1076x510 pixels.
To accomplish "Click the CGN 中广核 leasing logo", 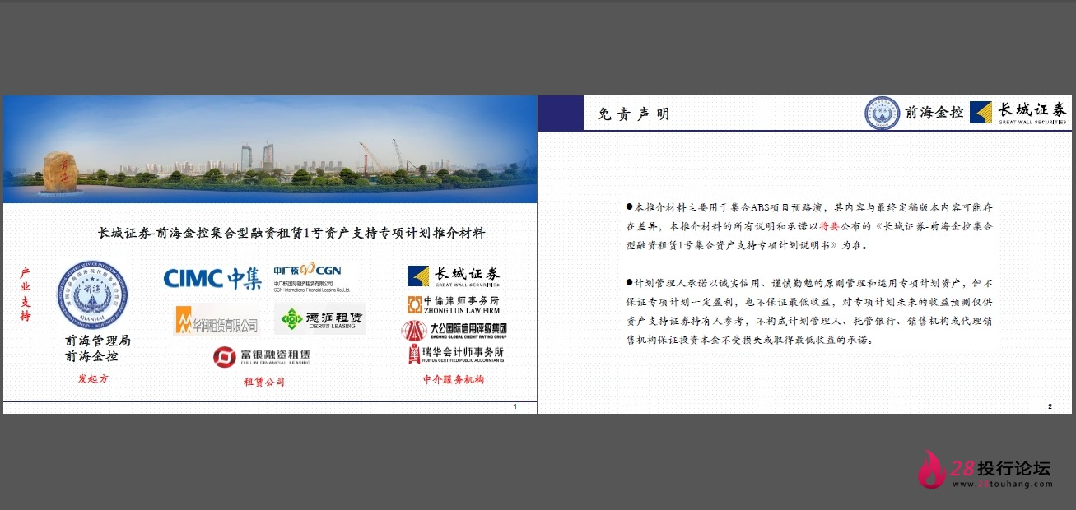I will (x=311, y=278).
